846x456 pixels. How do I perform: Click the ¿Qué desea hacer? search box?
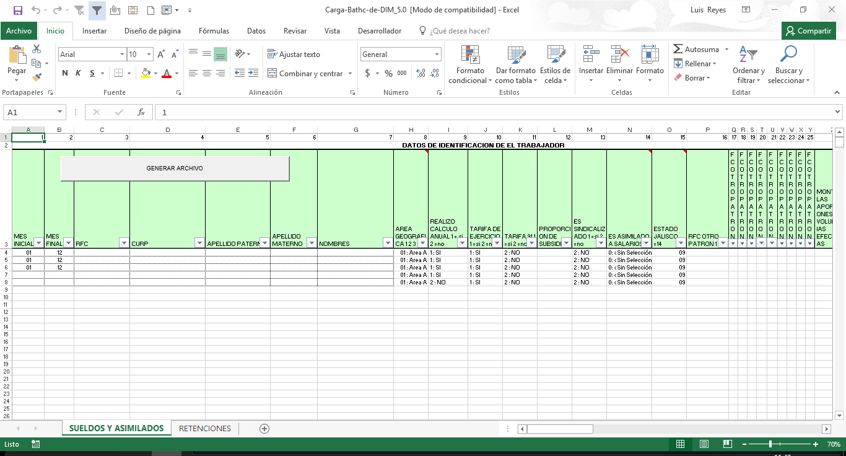click(x=460, y=31)
